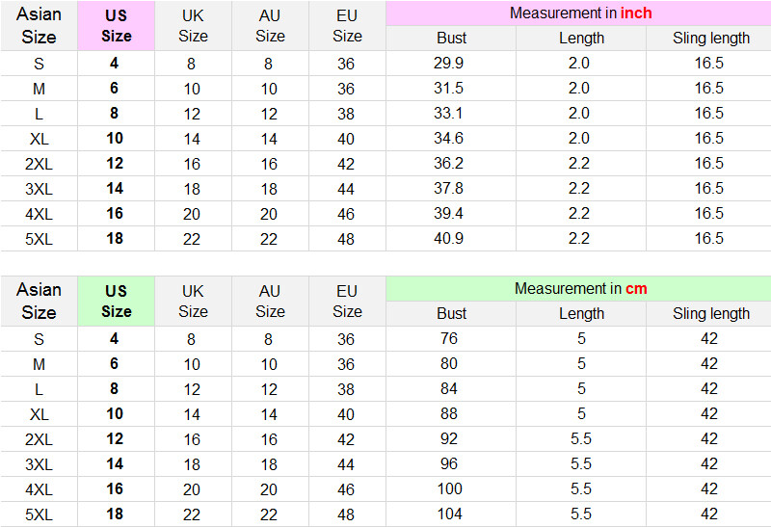Select bust value 76 in cm table
Screen dimensions: 771x527
(x=449, y=338)
